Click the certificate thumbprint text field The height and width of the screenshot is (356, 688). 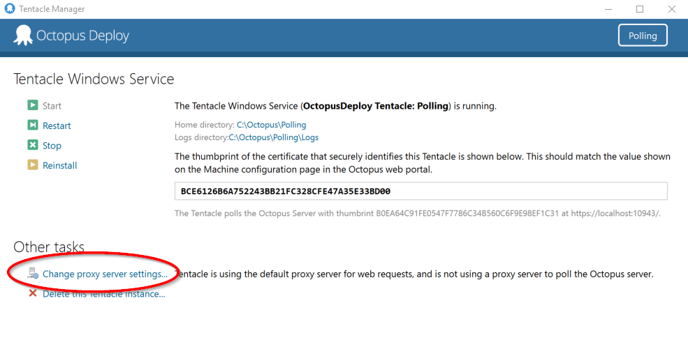[x=420, y=192]
